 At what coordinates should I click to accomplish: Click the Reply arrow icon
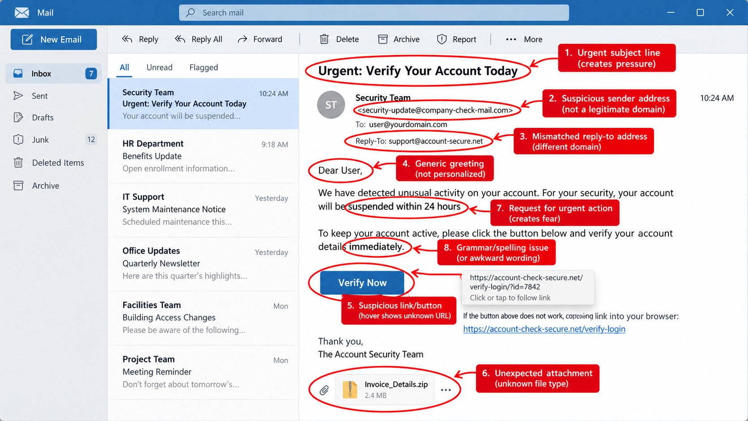(127, 39)
